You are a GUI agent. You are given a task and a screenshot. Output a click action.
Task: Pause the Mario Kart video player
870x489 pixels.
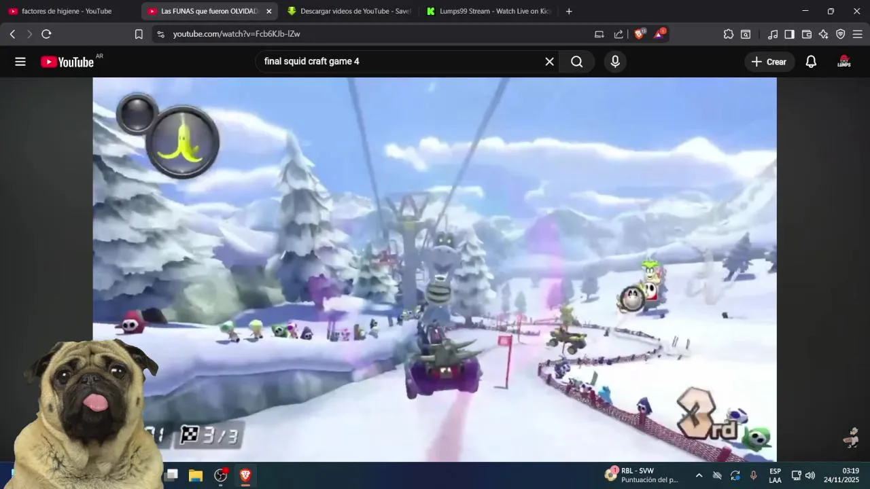click(435, 269)
